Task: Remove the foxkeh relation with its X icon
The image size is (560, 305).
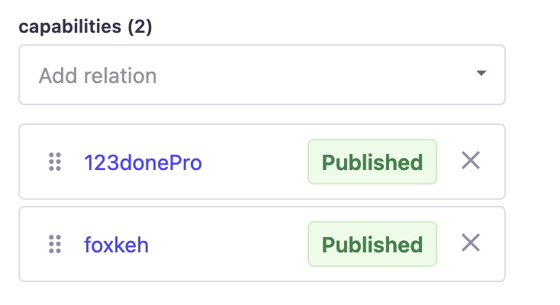Action: [x=471, y=243]
